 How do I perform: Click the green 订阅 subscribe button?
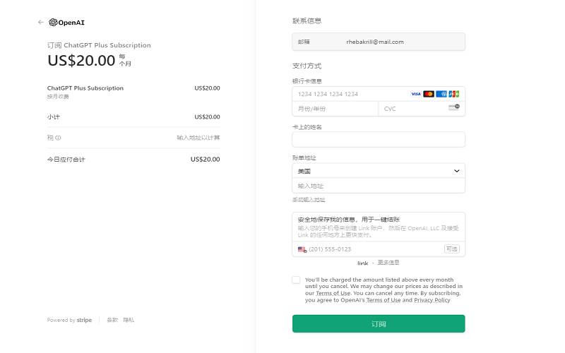[x=379, y=324]
